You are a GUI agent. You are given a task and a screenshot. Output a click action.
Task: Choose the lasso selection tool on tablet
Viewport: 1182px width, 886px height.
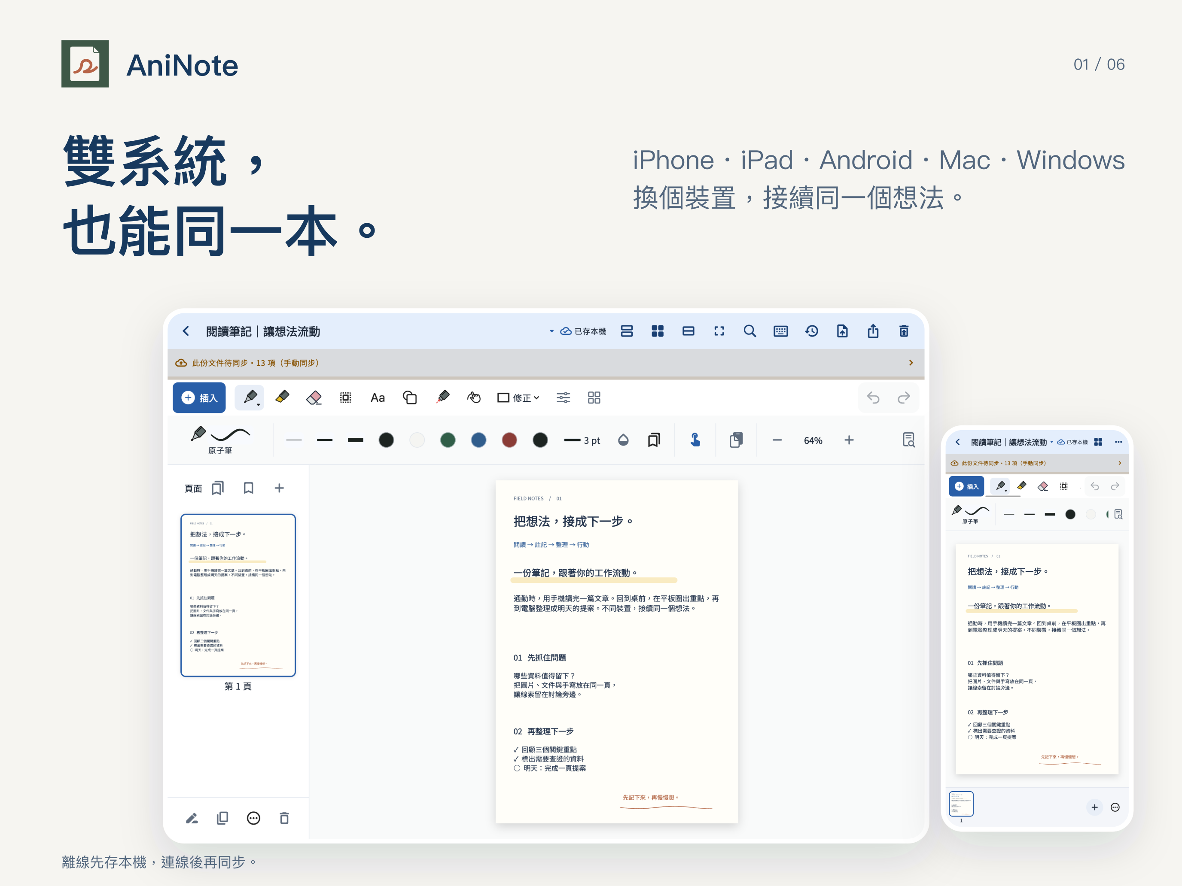coord(345,397)
